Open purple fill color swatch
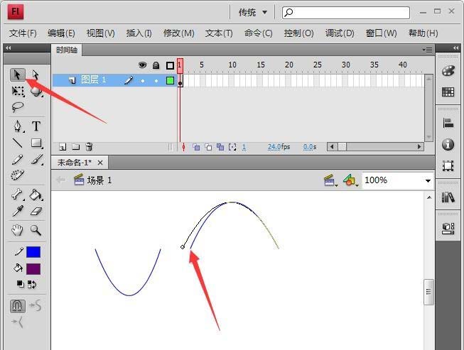 33,268
